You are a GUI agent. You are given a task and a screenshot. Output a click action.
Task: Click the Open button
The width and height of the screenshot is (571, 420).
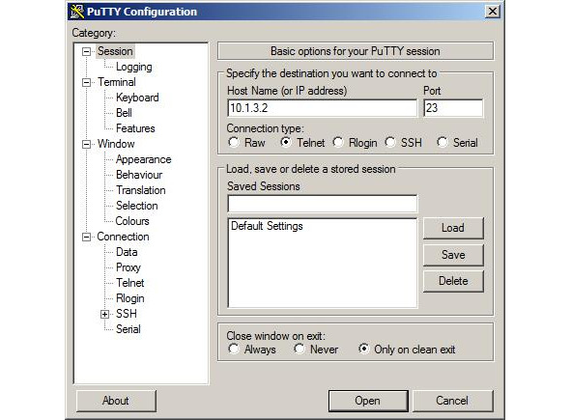368,401
